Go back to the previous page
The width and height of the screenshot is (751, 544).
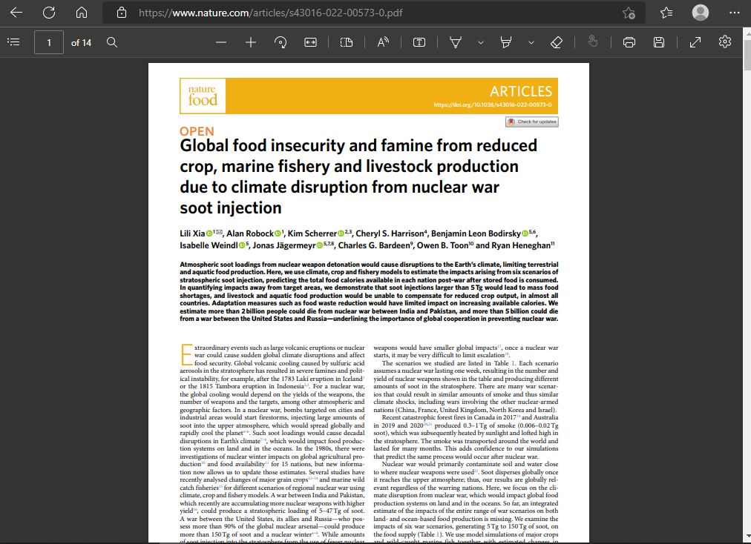[16, 13]
